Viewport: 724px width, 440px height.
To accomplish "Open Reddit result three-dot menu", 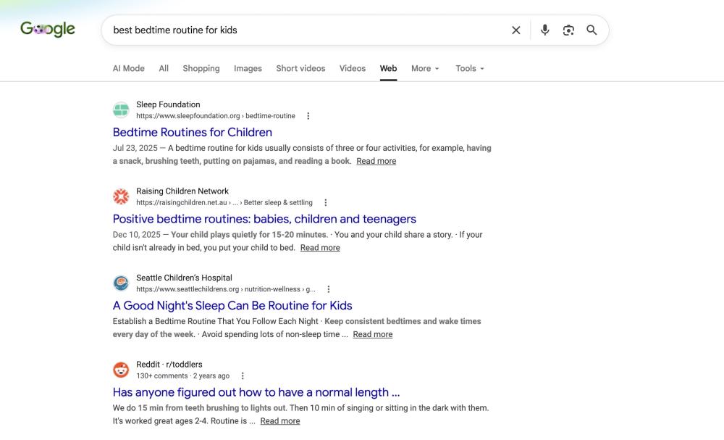I will coord(243,375).
